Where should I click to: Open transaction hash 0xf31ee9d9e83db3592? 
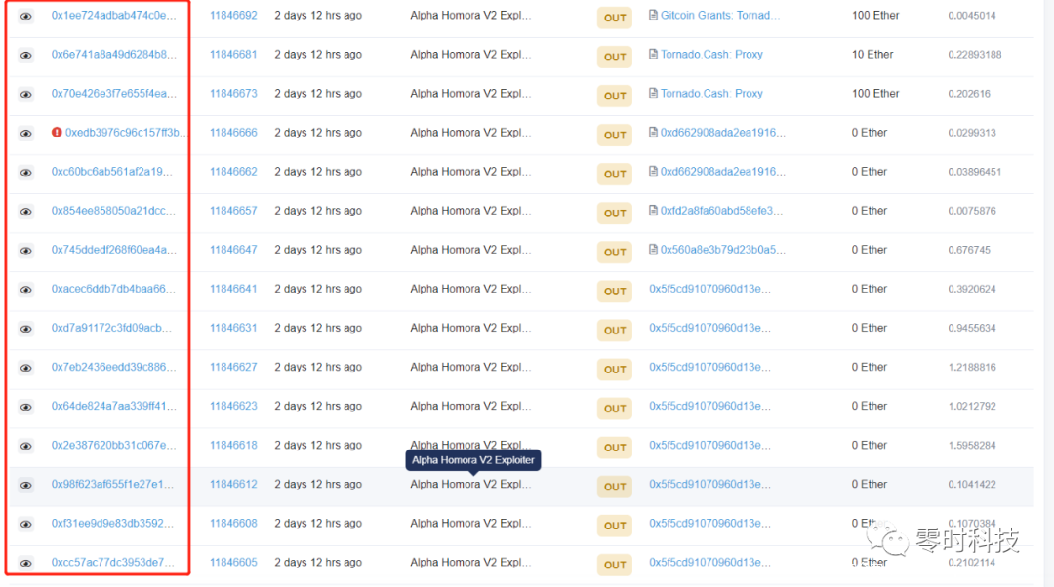point(112,523)
